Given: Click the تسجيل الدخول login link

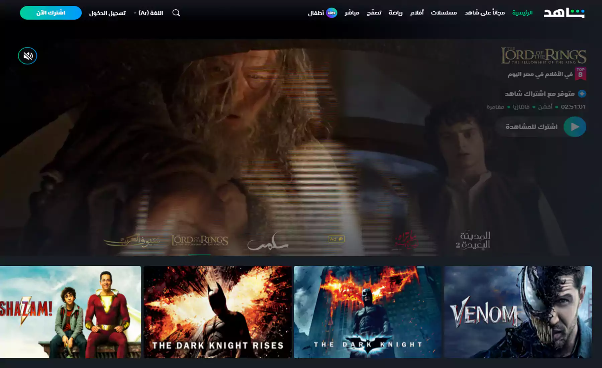Looking at the screenshot, I should point(107,13).
